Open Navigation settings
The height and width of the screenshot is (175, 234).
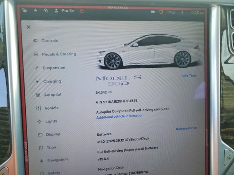(x=58, y=160)
